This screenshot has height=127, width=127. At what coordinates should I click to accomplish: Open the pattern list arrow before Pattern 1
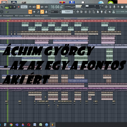point(60,12)
